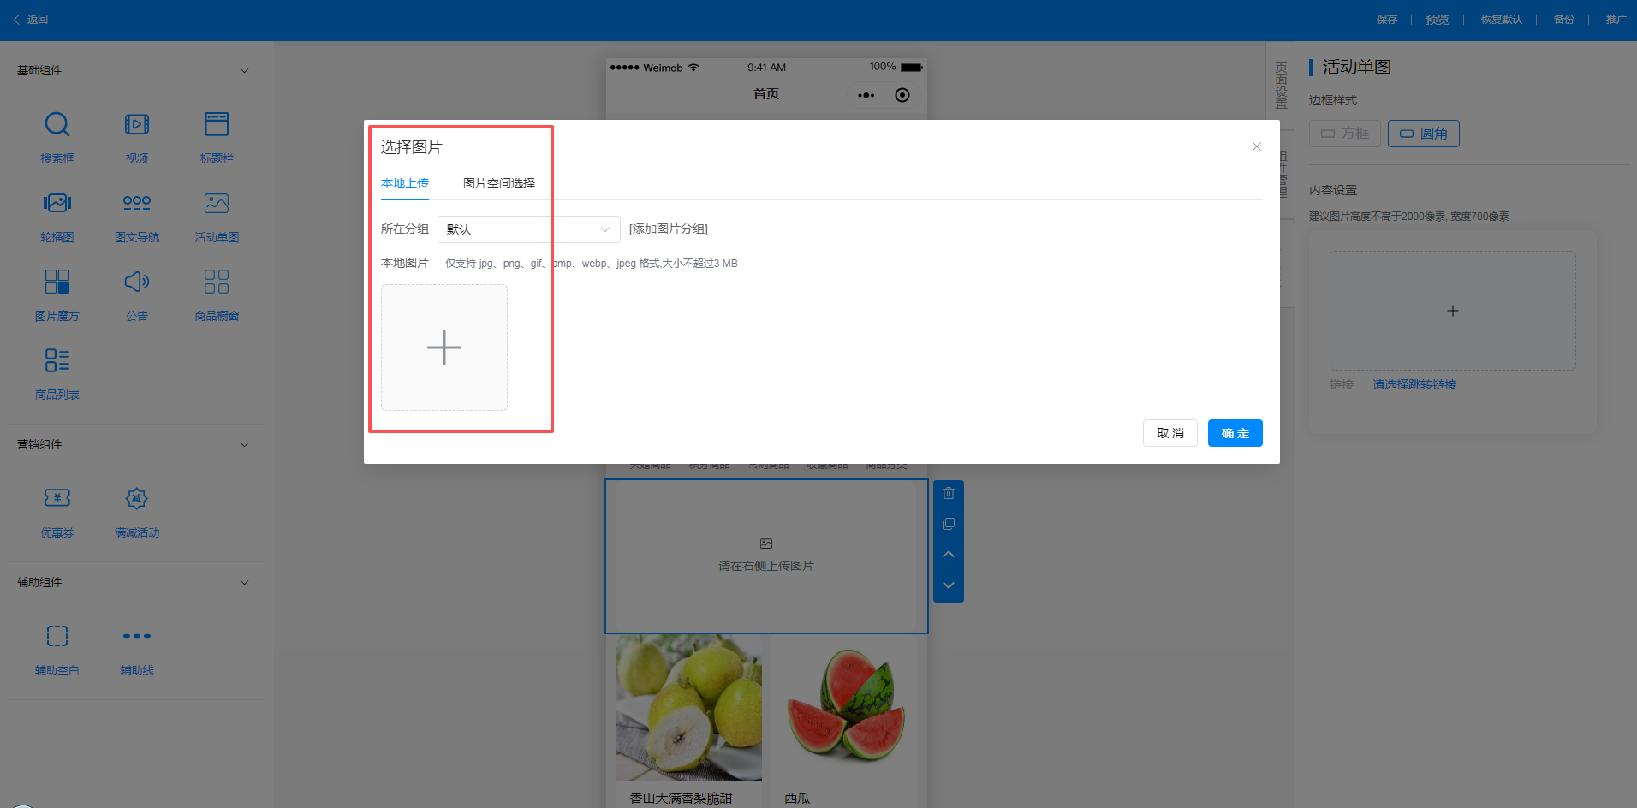Screen dimensions: 1637x808
Task: Select the 圆角 rounded border style
Action: point(1424,134)
